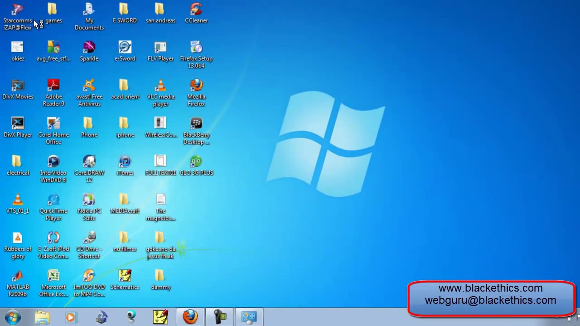The image size is (580, 326).
Task: Launch BlackBerry Desktop software
Action: click(x=196, y=131)
